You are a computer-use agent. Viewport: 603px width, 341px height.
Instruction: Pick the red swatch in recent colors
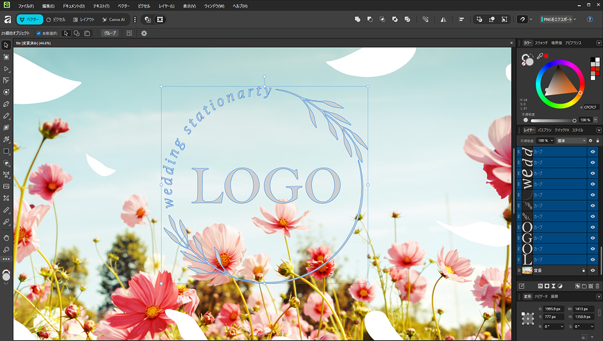[x=593, y=69]
